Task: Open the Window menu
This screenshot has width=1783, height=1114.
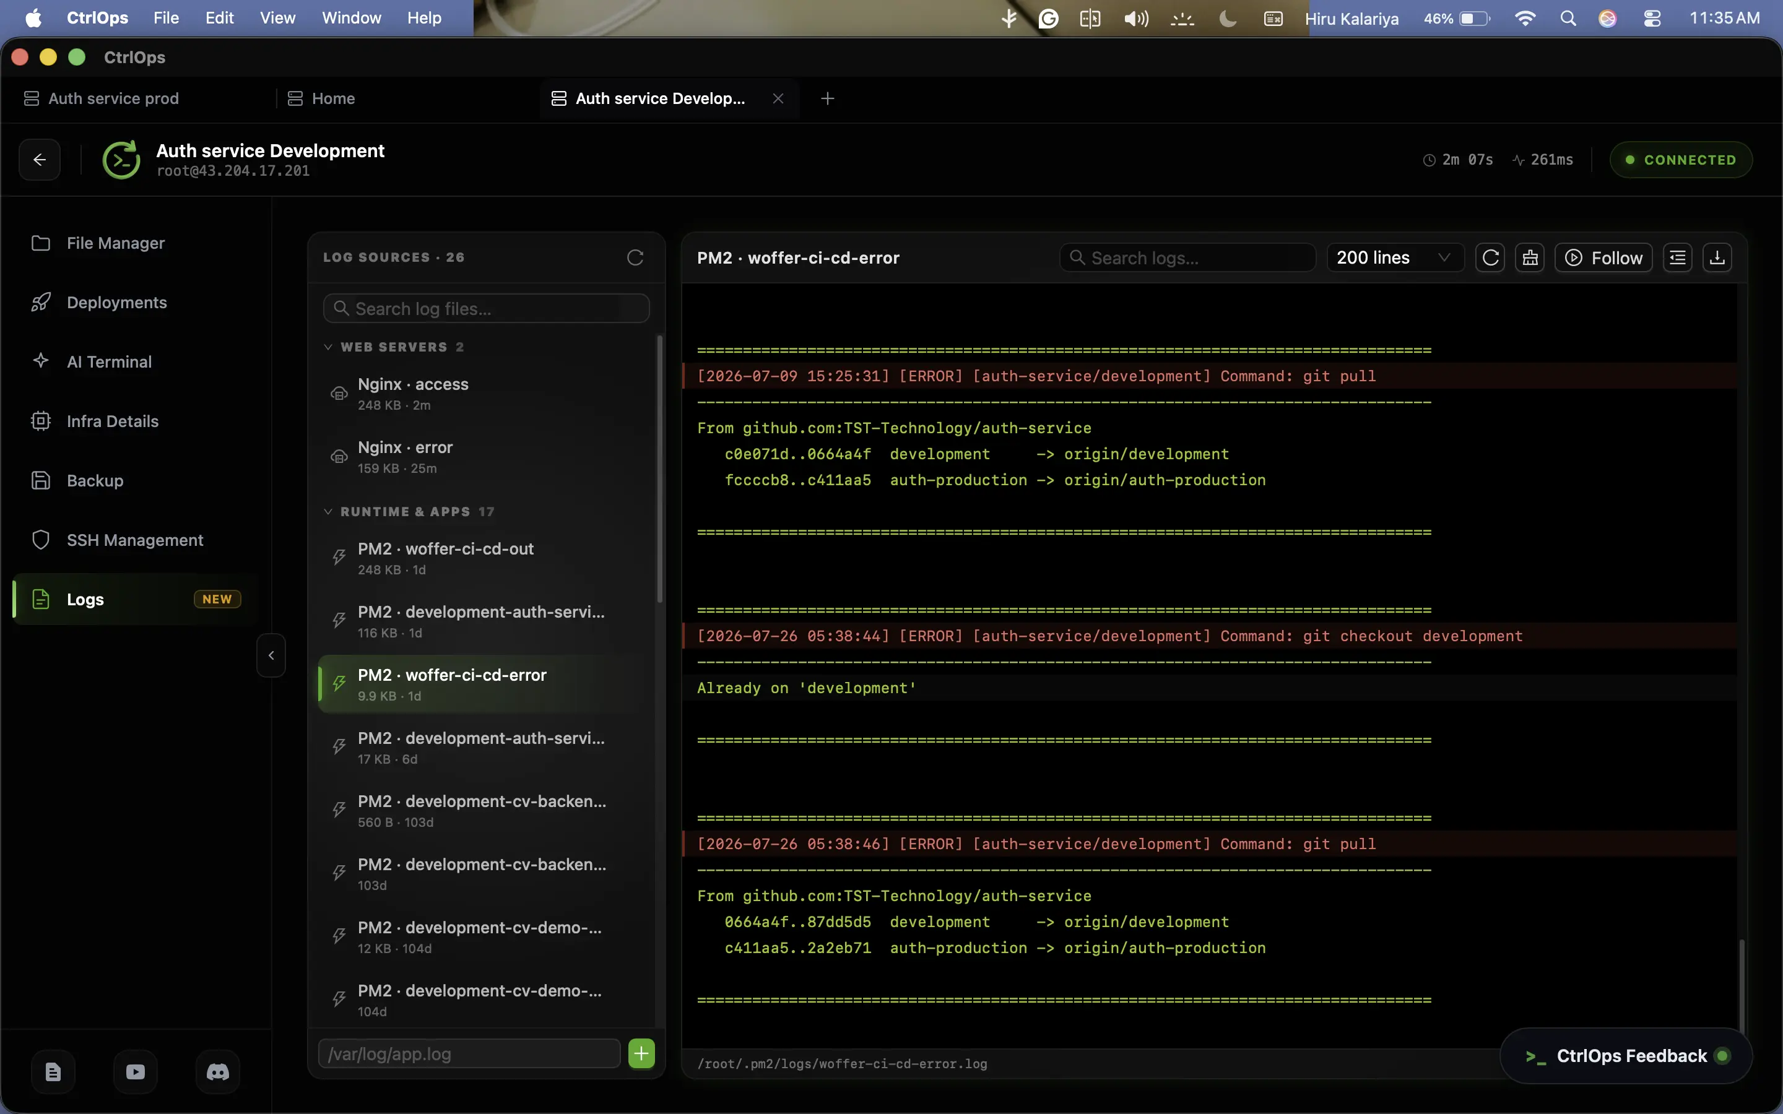Action: point(352,19)
